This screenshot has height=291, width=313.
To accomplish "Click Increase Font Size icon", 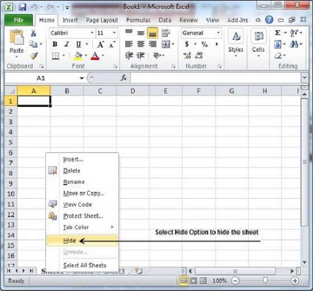I will (x=101, y=44).
